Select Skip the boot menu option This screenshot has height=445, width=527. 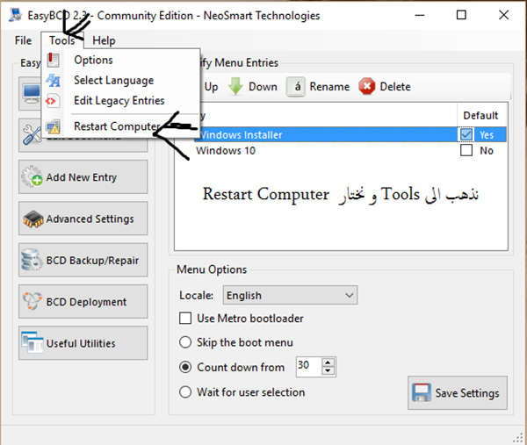[x=185, y=342]
